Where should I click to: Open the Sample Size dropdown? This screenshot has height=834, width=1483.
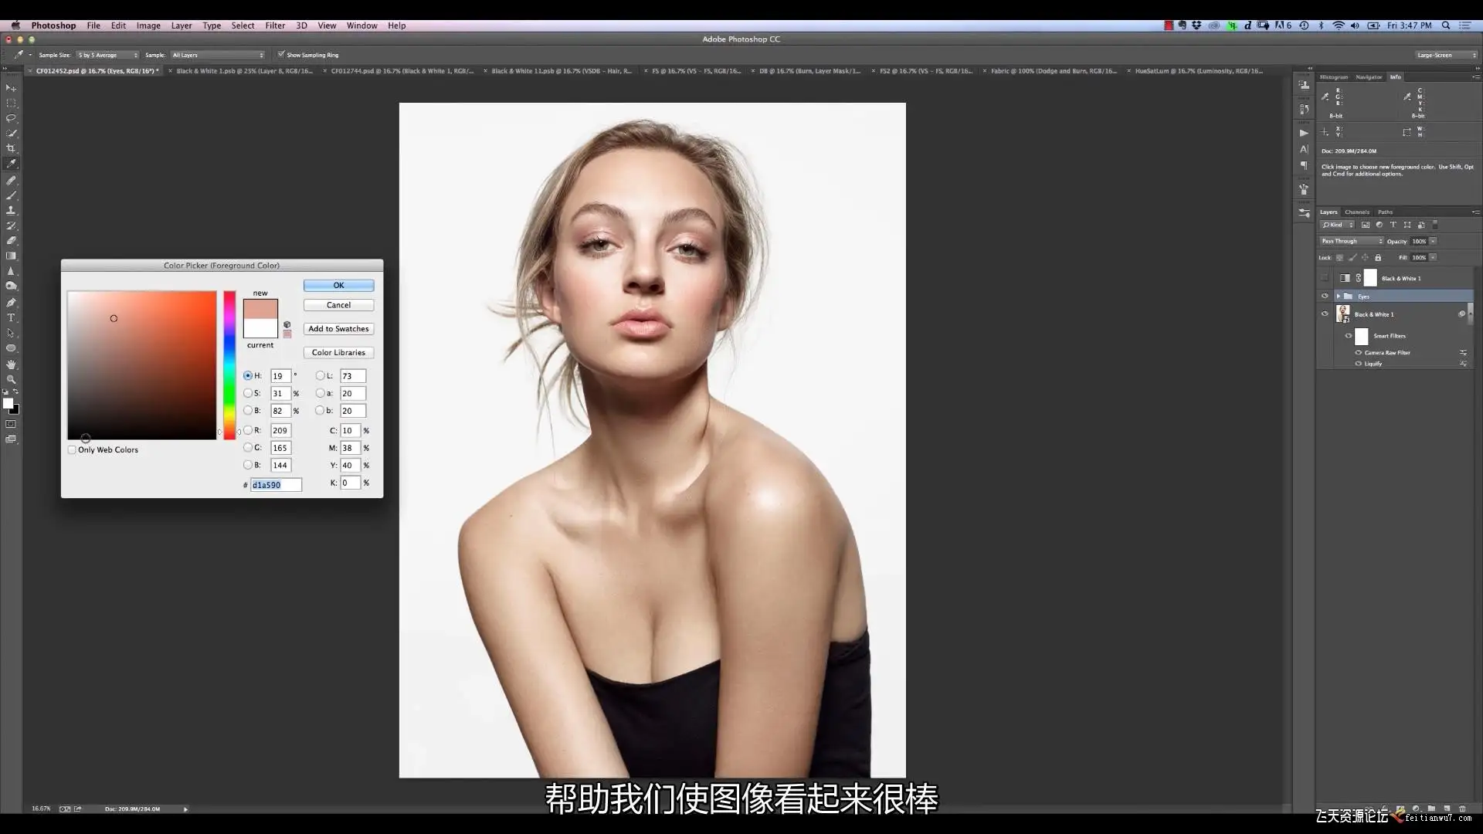coord(107,55)
